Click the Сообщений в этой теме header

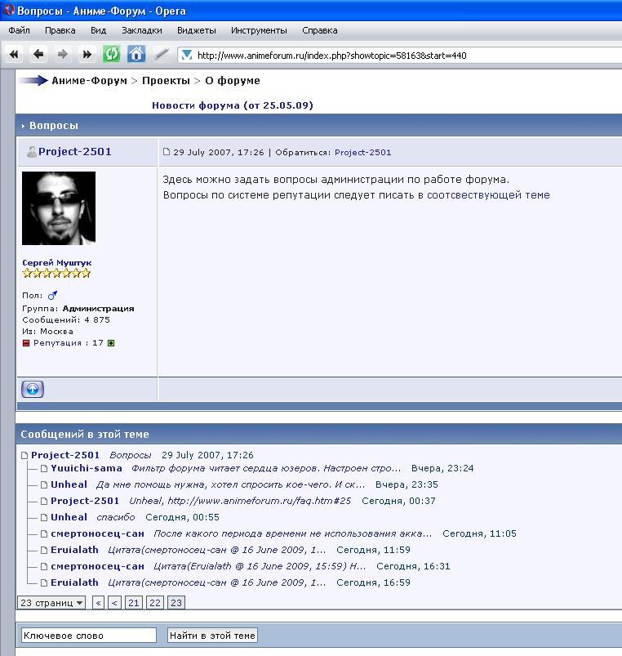click(85, 435)
